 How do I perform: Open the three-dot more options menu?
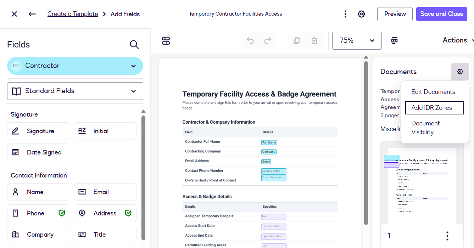click(345, 14)
